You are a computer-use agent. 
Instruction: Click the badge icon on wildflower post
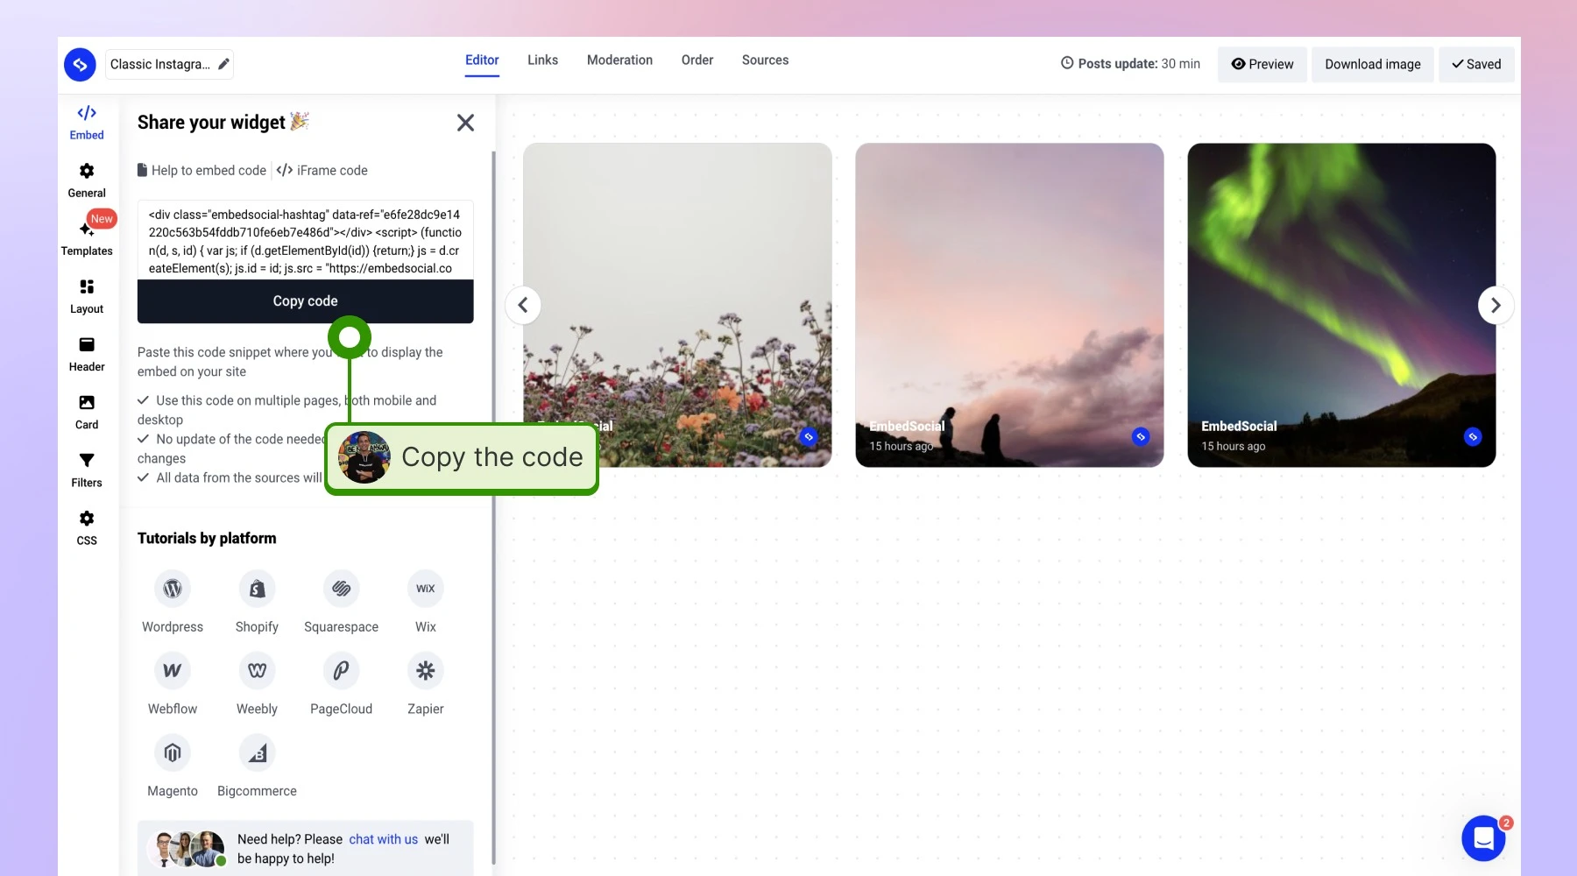tap(809, 436)
